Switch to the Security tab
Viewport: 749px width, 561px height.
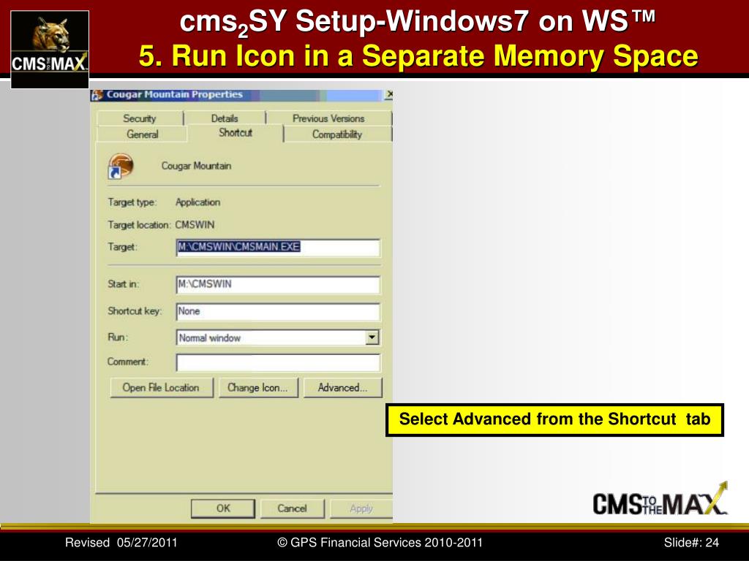pos(140,118)
